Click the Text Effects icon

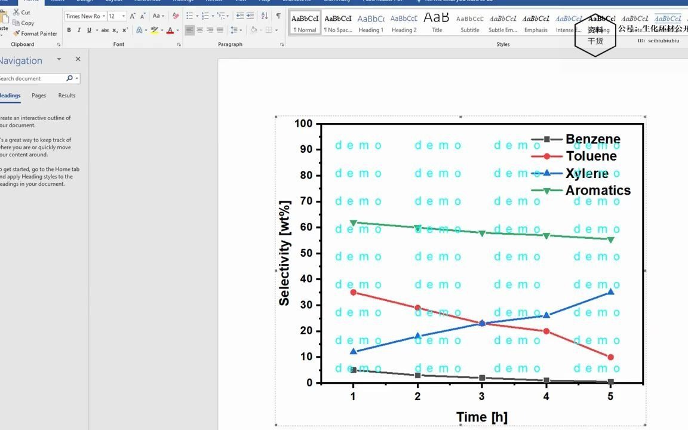[139, 30]
